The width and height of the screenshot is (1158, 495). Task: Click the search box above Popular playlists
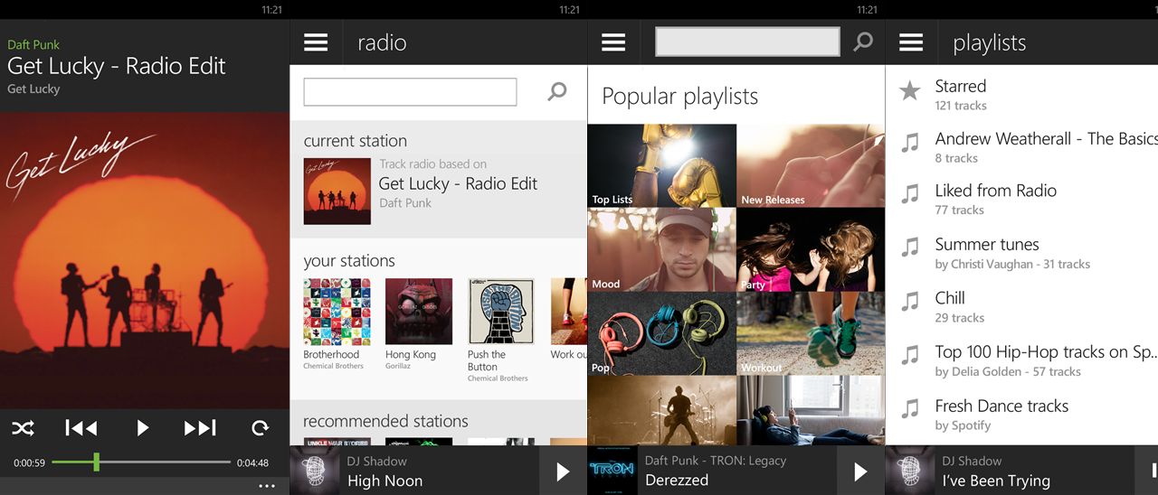tap(747, 42)
